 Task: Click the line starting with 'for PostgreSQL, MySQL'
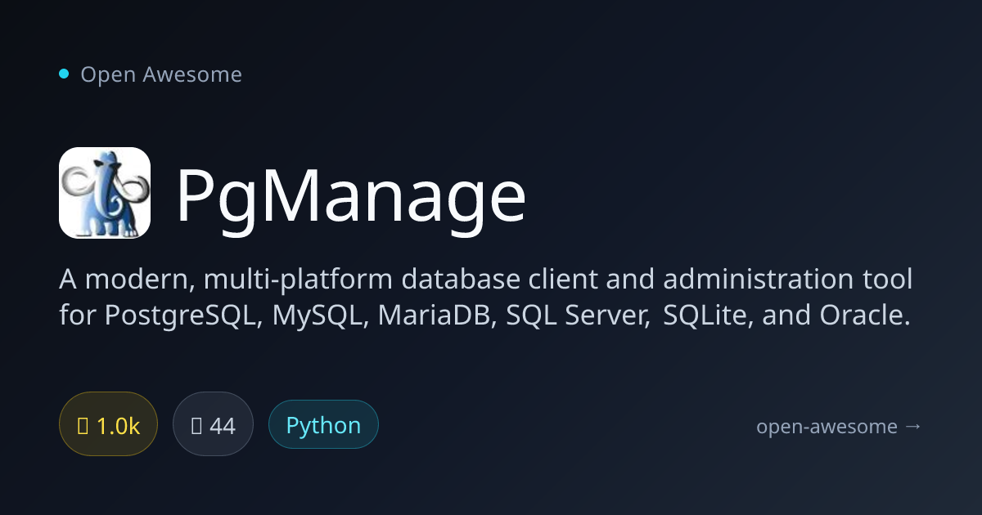click(484, 316)
